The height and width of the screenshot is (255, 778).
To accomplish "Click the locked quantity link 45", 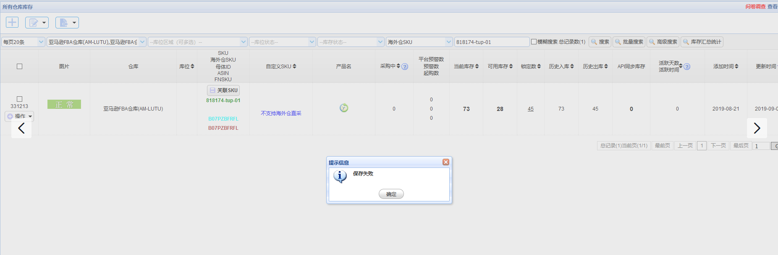I will [531, 109].
